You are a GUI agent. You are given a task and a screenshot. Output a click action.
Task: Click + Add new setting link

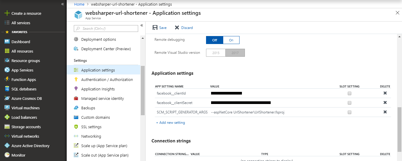point(170,123)
